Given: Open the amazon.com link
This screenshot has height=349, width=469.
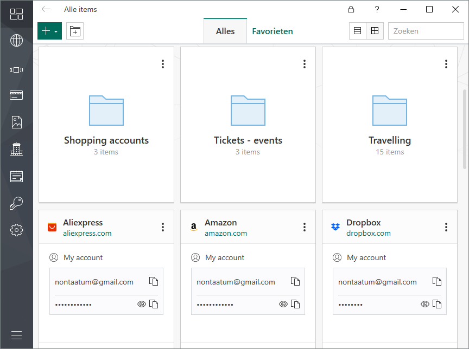Looking at the screenshot, I should coord(226,234).
